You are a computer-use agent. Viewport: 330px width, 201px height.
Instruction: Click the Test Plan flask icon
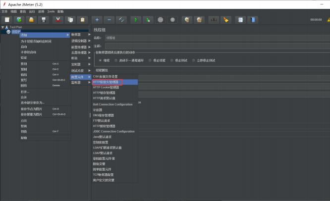pyautogui.click(x=7, y=27)
